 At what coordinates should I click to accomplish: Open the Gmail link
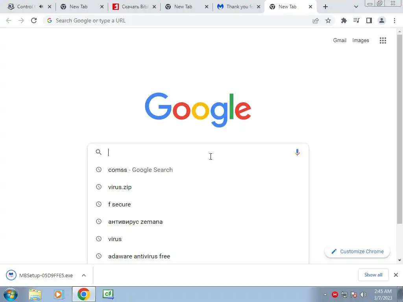pyautogui.click(x=340, y=41)
